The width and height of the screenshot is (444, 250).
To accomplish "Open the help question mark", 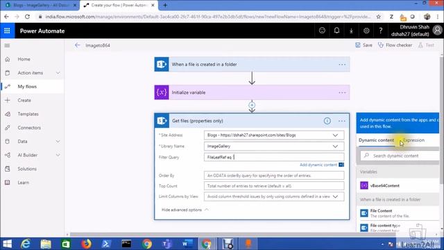I will (381, 31).
